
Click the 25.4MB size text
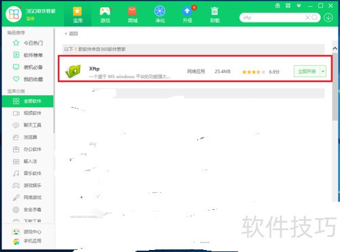(222, 71)
